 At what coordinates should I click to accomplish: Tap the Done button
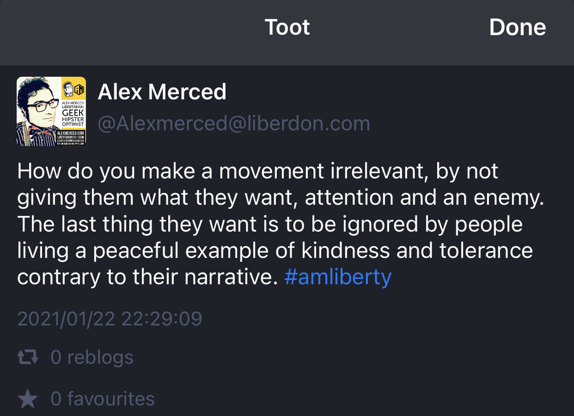pyautogui.click(x=517, y=27)
